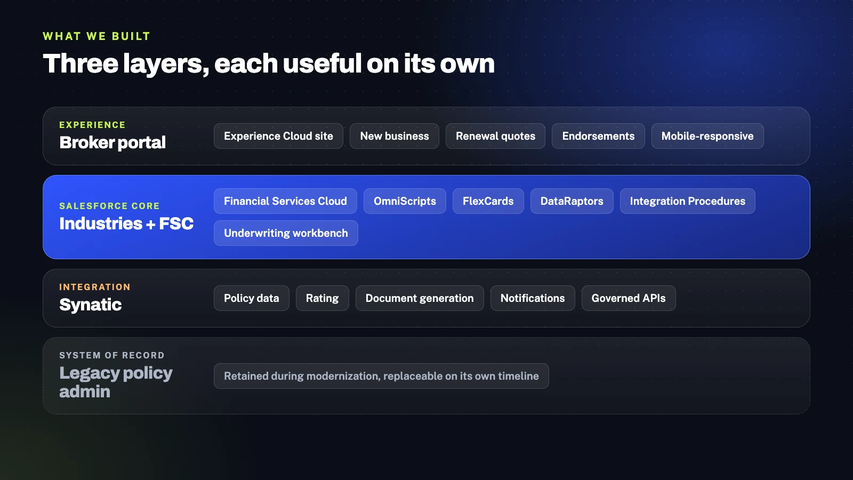Screen dimensions: 853x480
Task: Select the 'Synatic' heading
Action: 91,305
